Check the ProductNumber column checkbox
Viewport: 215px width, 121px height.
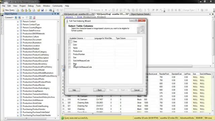click(x=70, y=54)
